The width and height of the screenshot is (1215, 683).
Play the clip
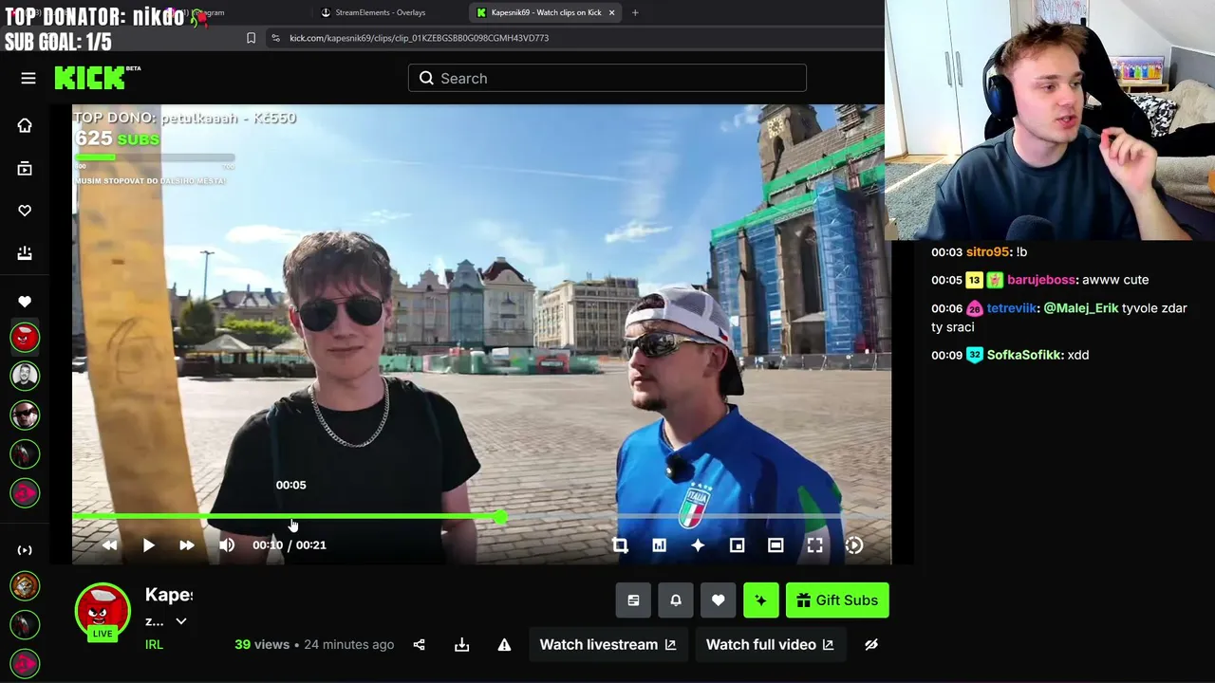coord(149,545)
